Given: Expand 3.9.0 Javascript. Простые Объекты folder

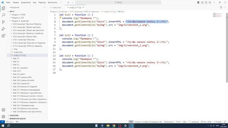Looking at the screenshot, I should point(27,24).
